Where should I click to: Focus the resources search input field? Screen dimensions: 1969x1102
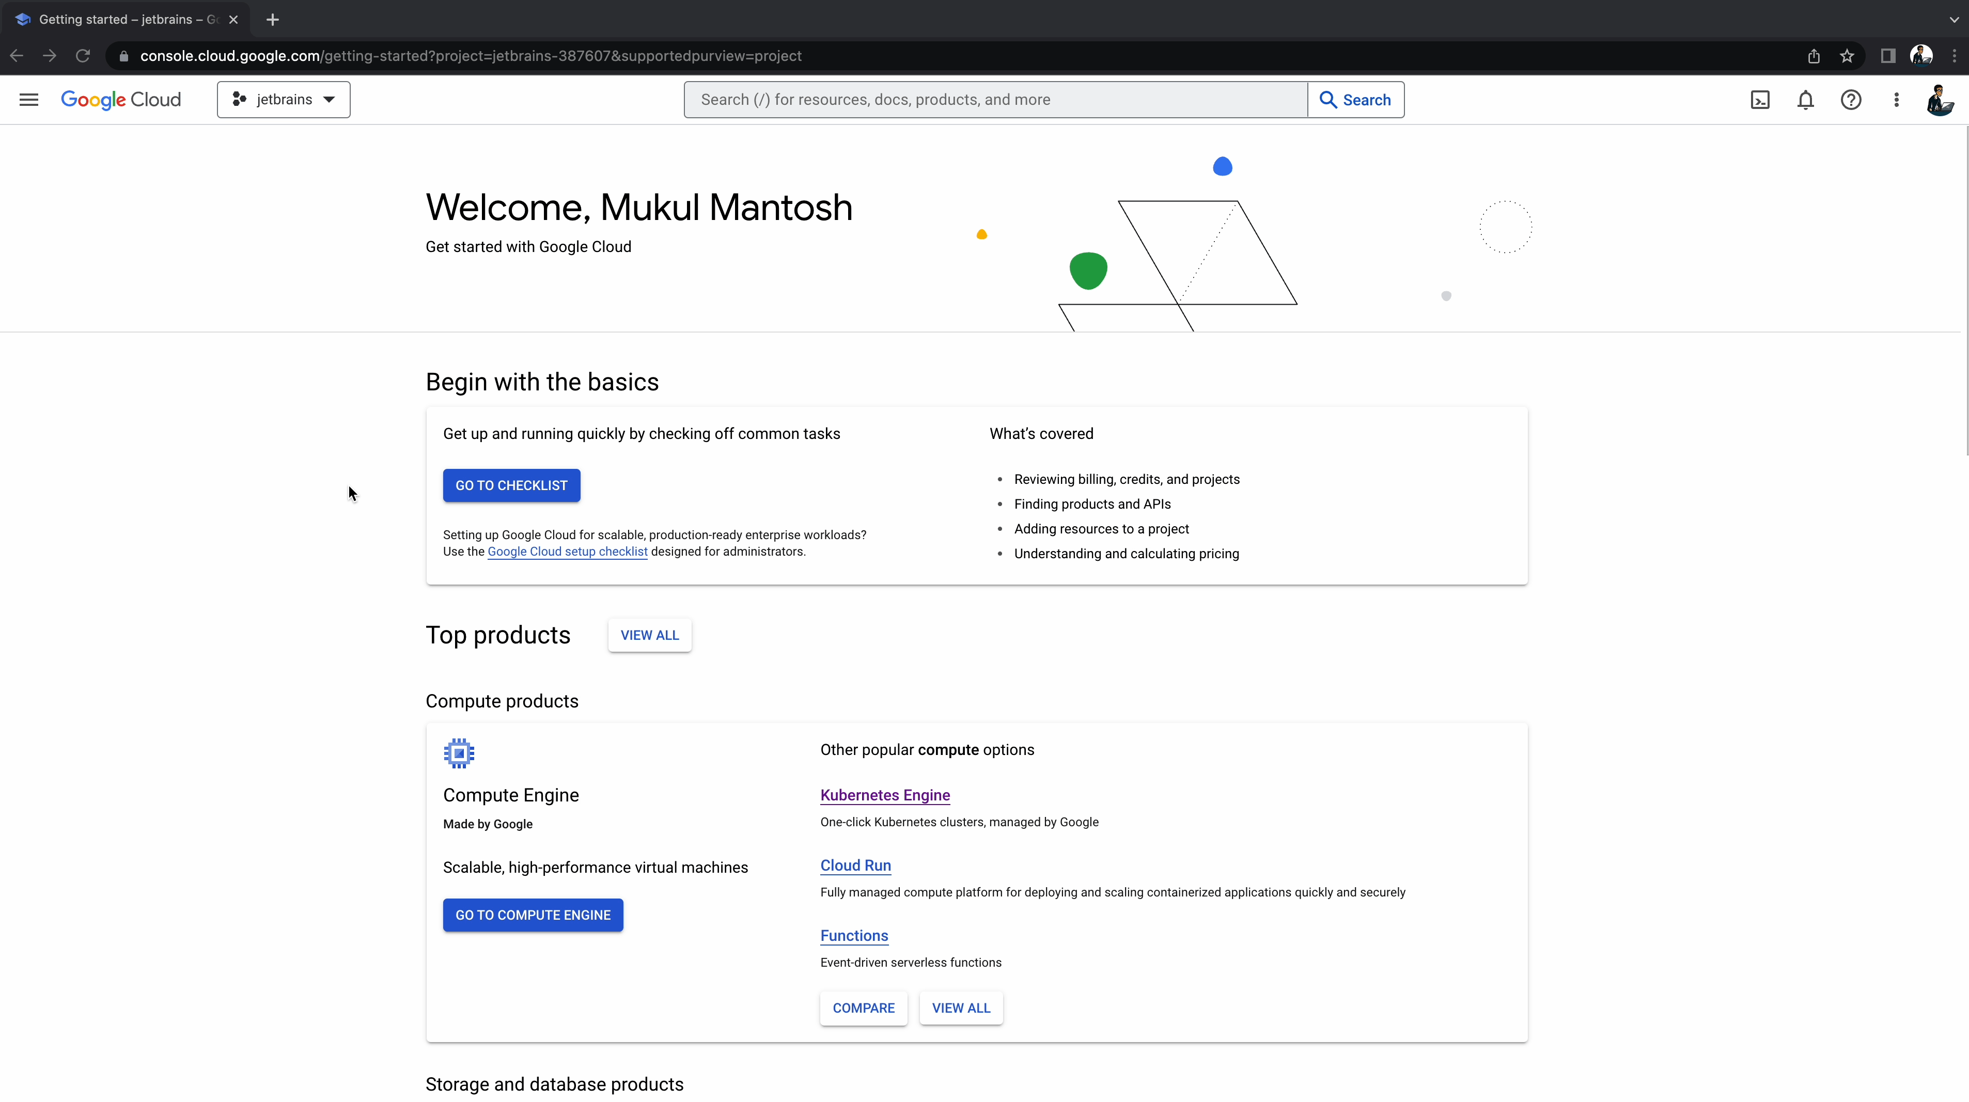(994, 100)
